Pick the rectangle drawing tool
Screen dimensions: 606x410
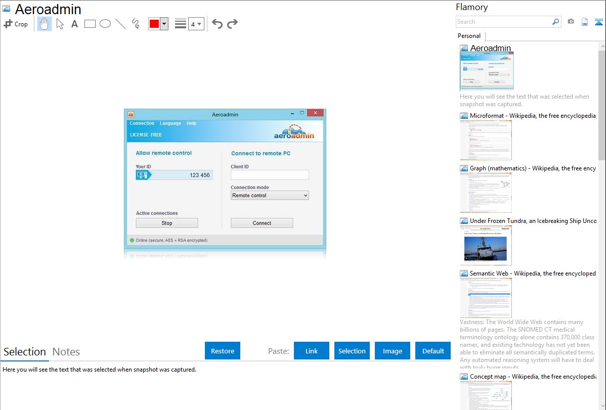(x=90, y=24)
